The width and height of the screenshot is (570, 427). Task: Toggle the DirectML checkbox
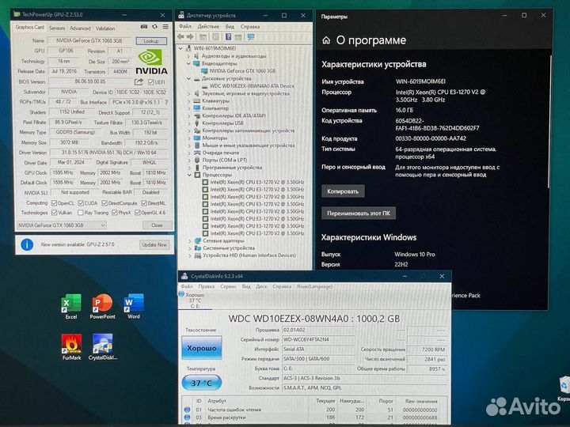tap(144, 203)
